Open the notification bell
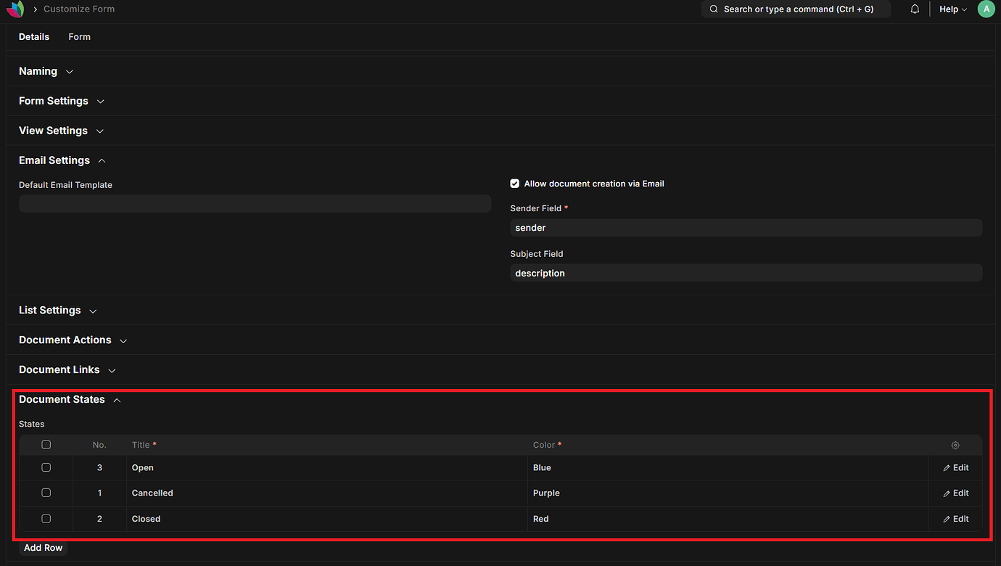This screenshot has height=566, width=1001. click(915, 9)
